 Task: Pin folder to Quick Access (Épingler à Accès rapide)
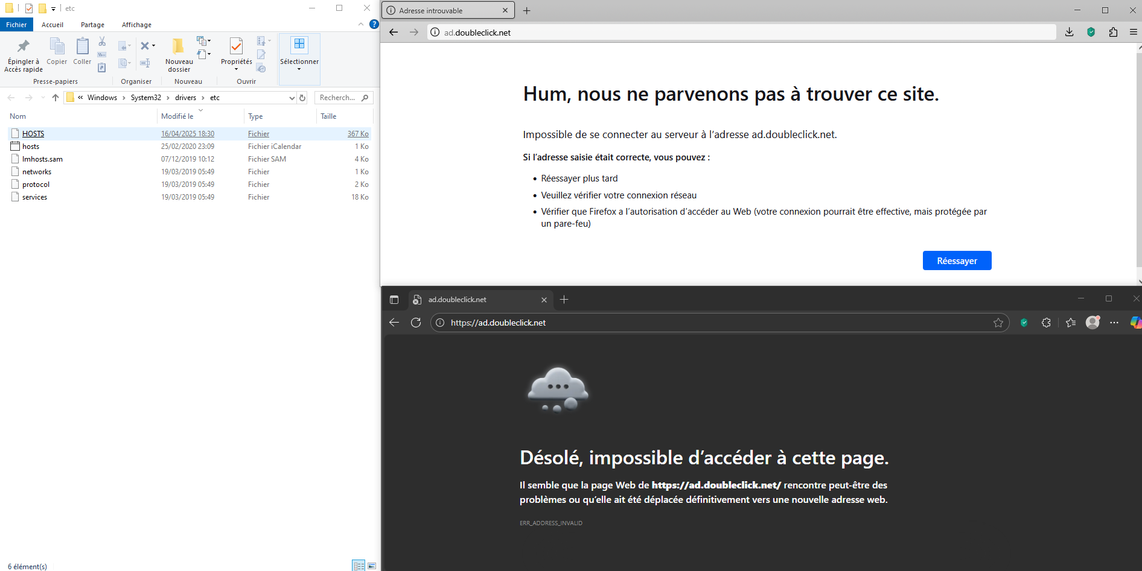pos(23,54)
